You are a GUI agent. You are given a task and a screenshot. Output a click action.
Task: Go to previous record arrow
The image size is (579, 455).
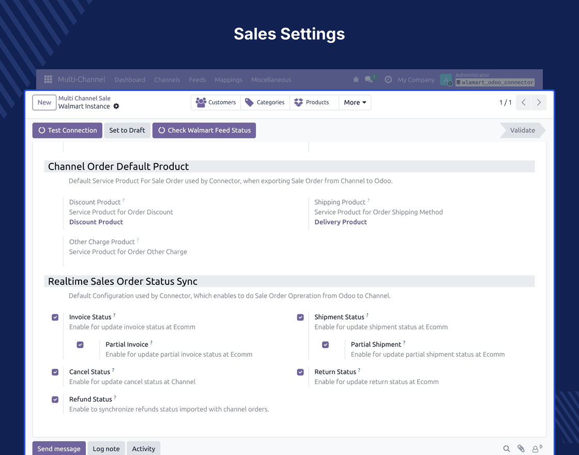pos(524,102)
